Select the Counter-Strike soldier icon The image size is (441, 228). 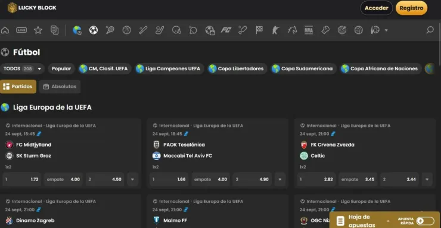point(275,30)
